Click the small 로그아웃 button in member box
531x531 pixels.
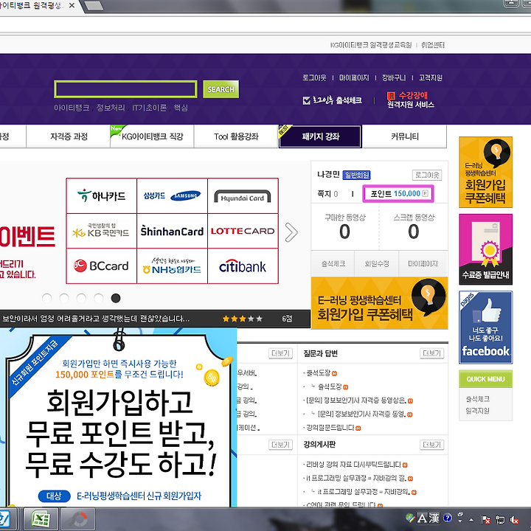click(427, 175)
